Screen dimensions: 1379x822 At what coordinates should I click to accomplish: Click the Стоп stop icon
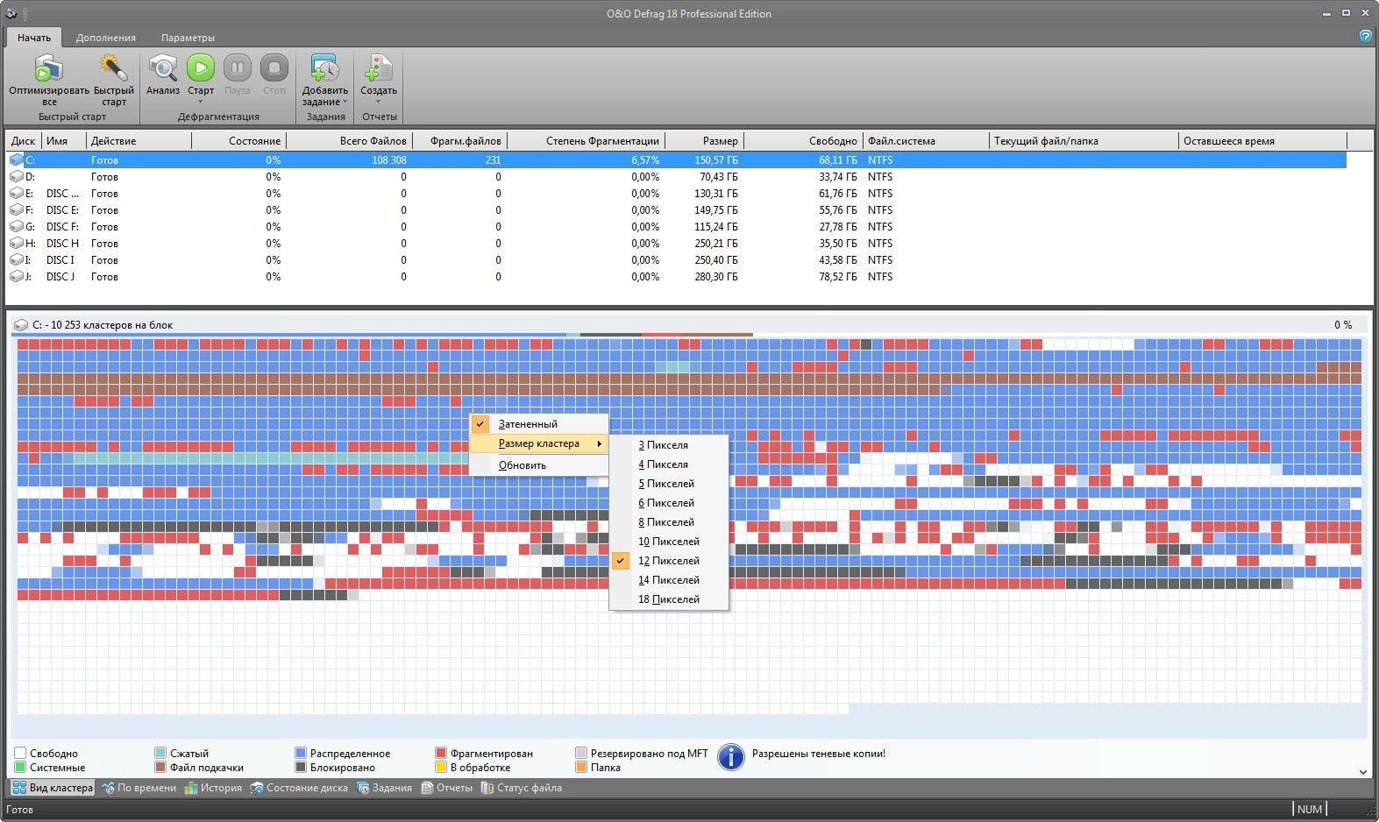(274, 67)
